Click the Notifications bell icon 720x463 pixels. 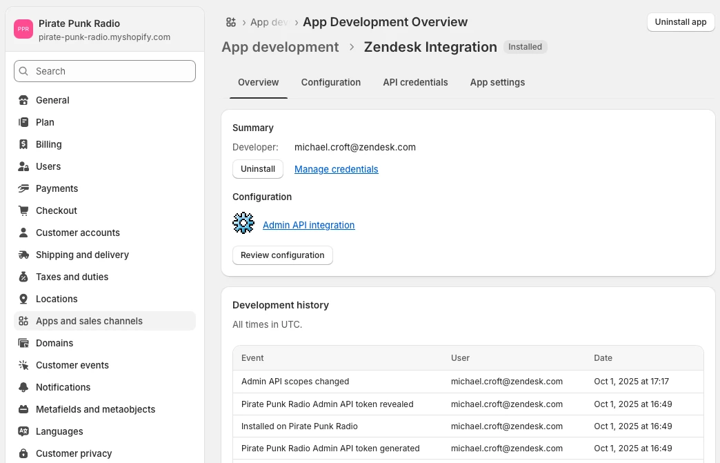pyautogui.click(x=23, y=387)
